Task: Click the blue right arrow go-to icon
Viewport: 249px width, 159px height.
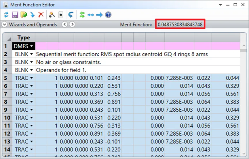Action: [x=99, y=15]
